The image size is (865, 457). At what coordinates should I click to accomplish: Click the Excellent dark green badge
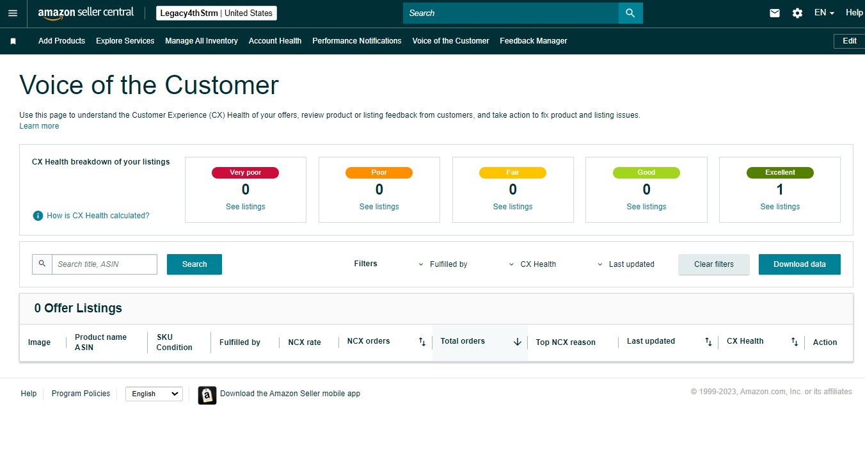click(x=780, y=173)
